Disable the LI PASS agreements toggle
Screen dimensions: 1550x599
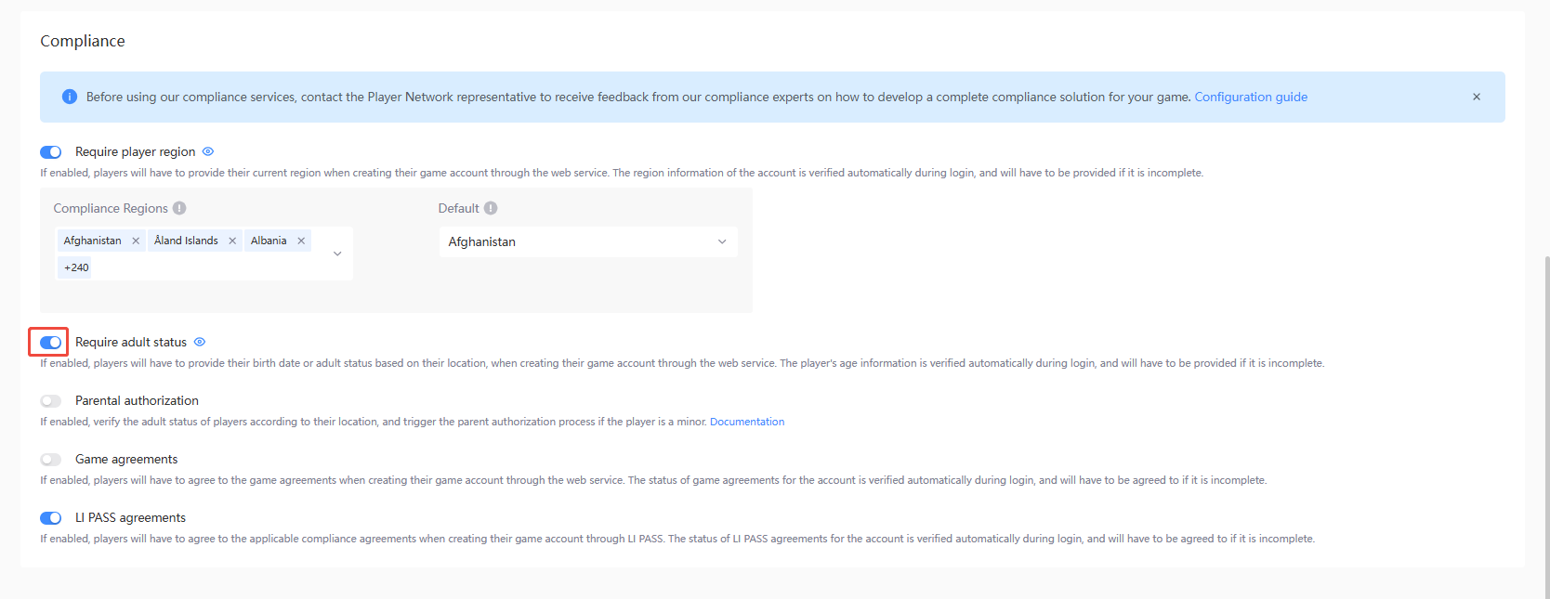tap(51, 518)
